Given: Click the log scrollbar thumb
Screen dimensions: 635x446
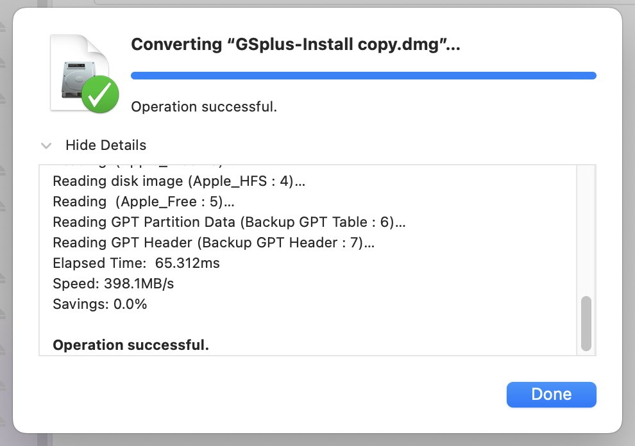Looking at the screenshot, I should 586,324.
